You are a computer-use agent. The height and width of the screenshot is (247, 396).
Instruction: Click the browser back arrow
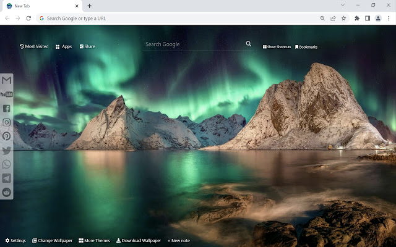[7, 18]
